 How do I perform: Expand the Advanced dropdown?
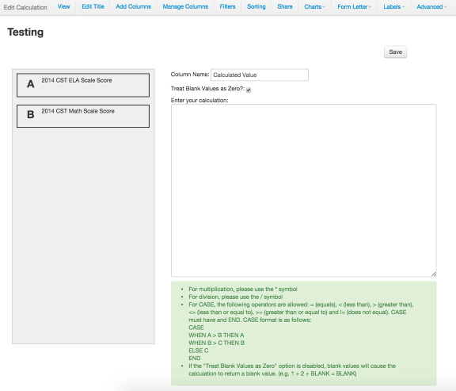(x=431, y=6)
